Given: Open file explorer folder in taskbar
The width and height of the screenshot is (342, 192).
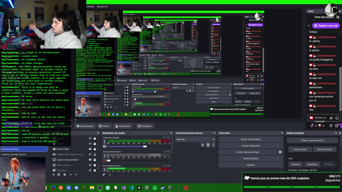Looking at the screenshot, I should [92, 188].
